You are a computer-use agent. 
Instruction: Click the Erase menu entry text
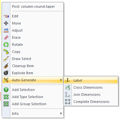coord(16,37)
